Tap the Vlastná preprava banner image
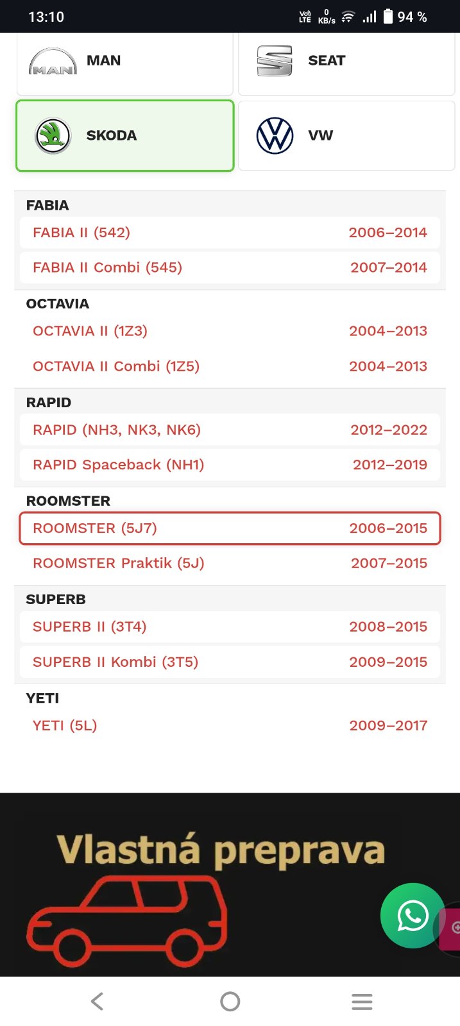This screenshot has height=1026, width=460. (x=221, y=850)
